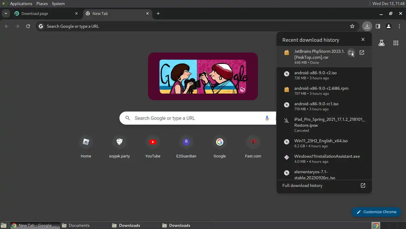This screenshot has width=406, height=229.
Task: Toggle Chrome side panel icon
Action: tap(378, 26)
